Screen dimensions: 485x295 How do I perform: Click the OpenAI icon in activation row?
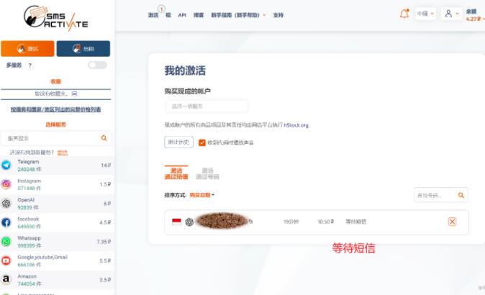[189, 222]
